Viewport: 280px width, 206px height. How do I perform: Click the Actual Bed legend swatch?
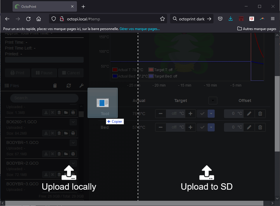click(115, 76)
